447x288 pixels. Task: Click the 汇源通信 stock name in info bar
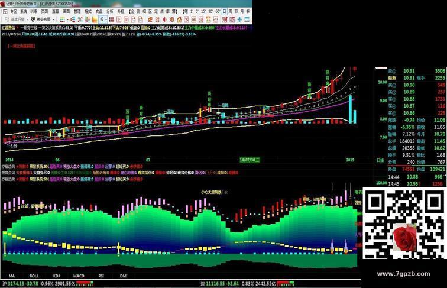[8, 28]
